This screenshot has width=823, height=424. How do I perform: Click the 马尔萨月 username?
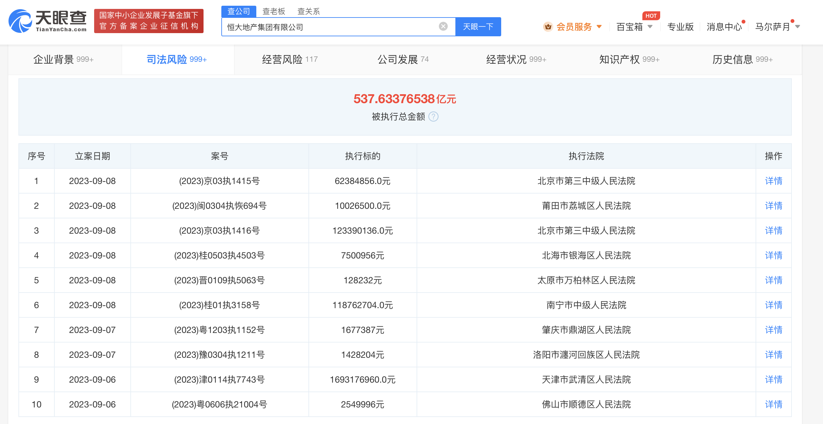click(x=772, y=26)
